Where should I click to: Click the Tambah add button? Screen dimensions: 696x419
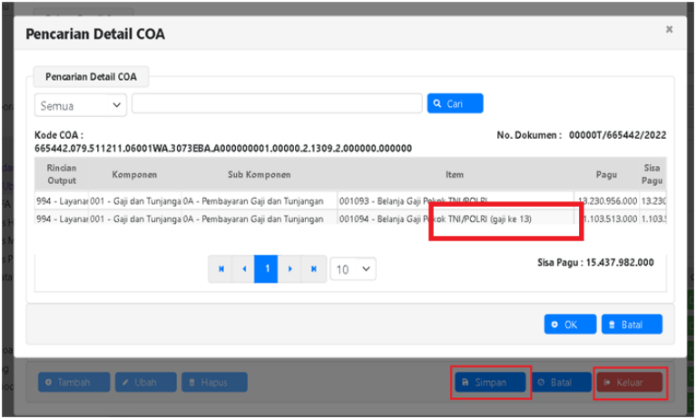point(74,383)
